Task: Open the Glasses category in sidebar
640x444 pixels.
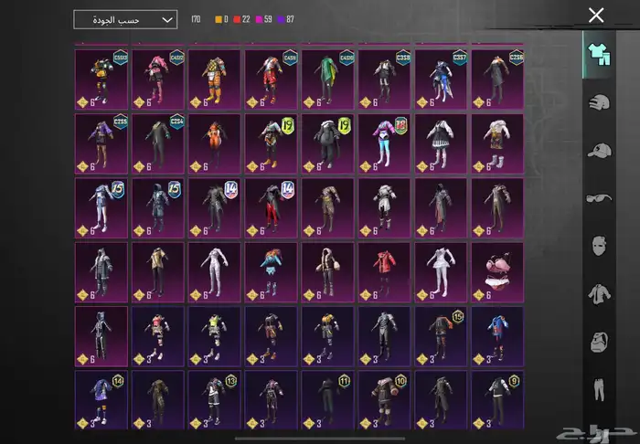Action: click(599, 196)
